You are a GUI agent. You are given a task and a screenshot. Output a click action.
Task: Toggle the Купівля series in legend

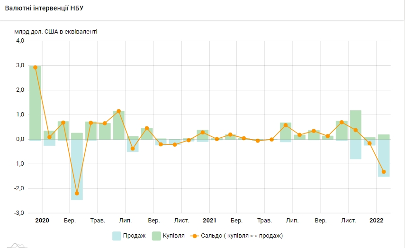[173, 236]
